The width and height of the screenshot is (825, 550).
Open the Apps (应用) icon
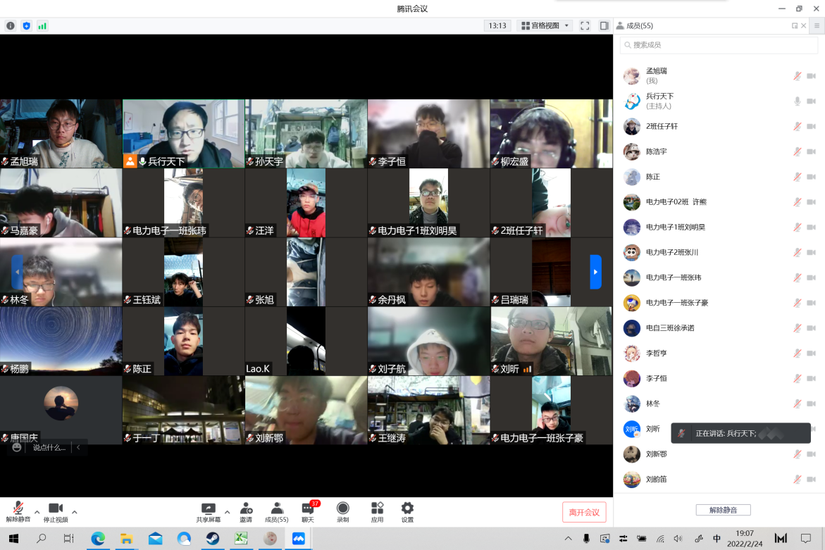pos(377,512)
